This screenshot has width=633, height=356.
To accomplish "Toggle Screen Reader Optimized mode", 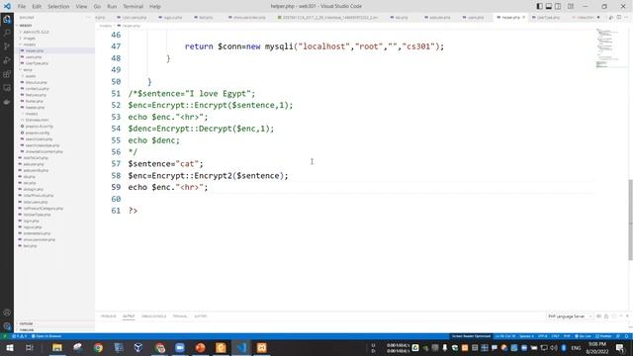I will pyautogui.click(x=471, y=336).
